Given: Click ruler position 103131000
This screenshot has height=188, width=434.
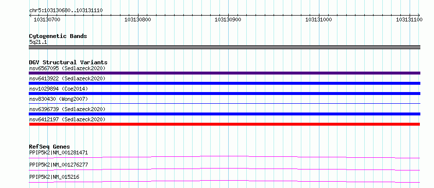Looking at the screenshot, I should pyautogui.click(x=318, y=19).
